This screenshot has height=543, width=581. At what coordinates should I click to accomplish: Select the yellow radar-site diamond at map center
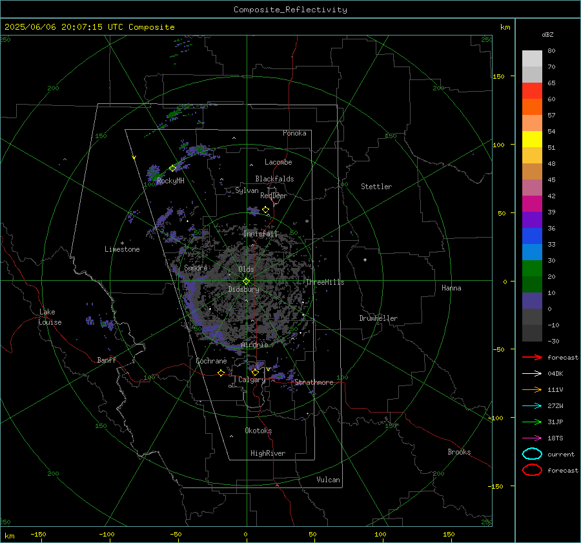pyautogui.click(x=246, y=282)
